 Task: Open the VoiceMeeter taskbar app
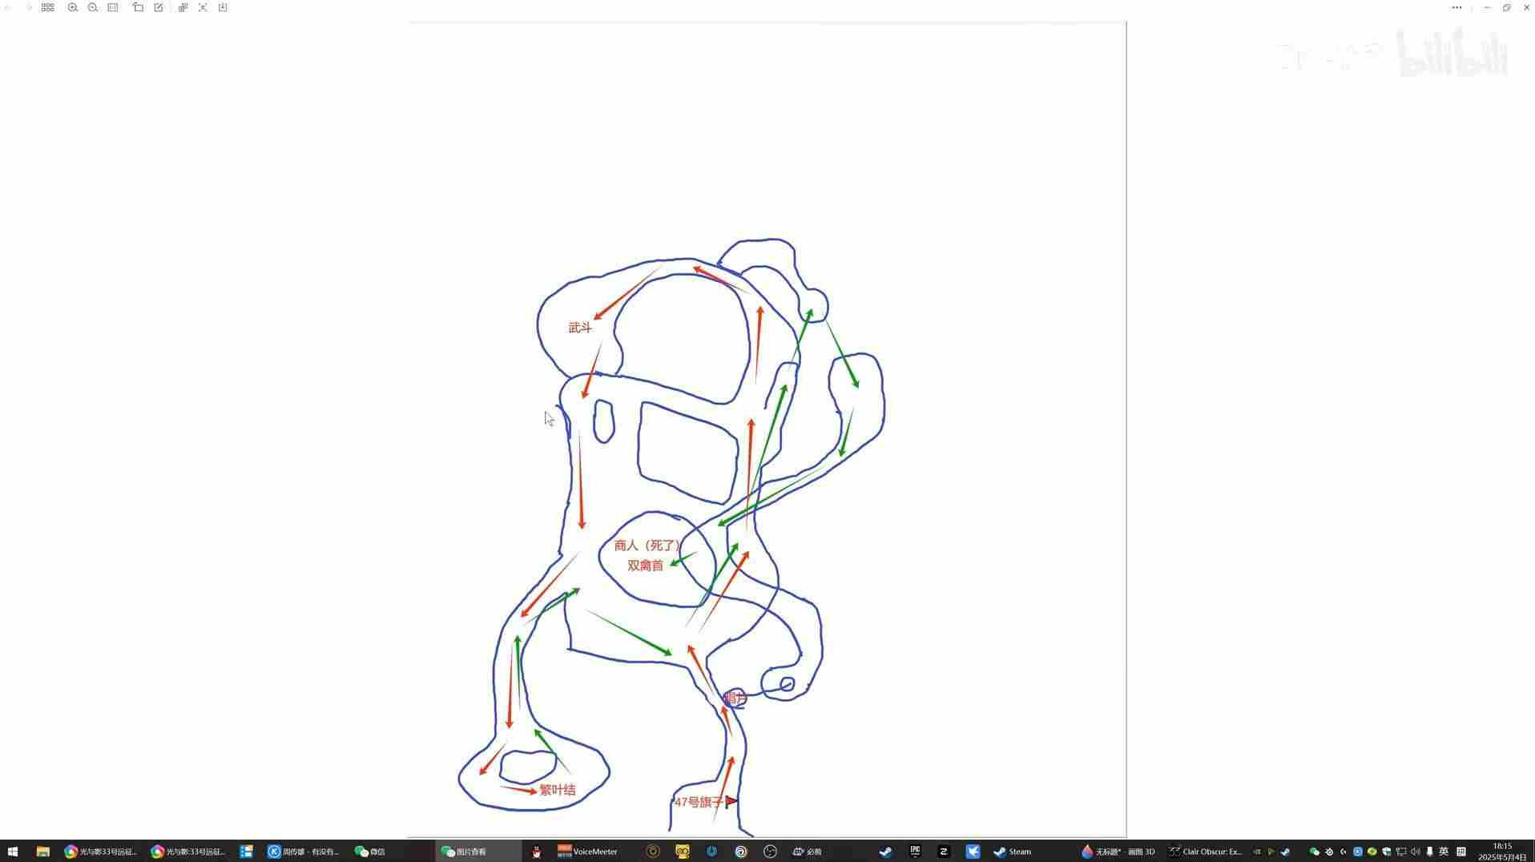[x=587, y=852]
